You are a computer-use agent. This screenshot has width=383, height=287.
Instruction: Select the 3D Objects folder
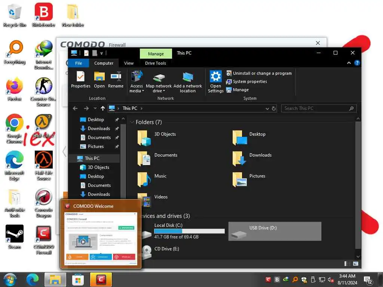point(157,138)
